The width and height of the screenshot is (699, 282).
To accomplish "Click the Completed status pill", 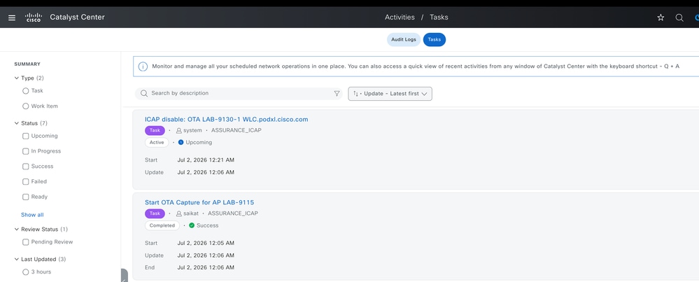I will pos(162,225).
